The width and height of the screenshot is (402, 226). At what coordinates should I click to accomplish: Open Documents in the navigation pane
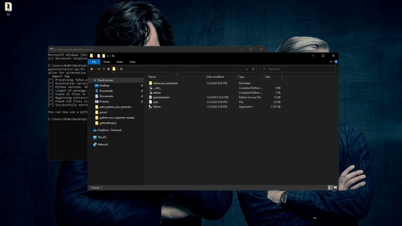(x=106, y=96)
